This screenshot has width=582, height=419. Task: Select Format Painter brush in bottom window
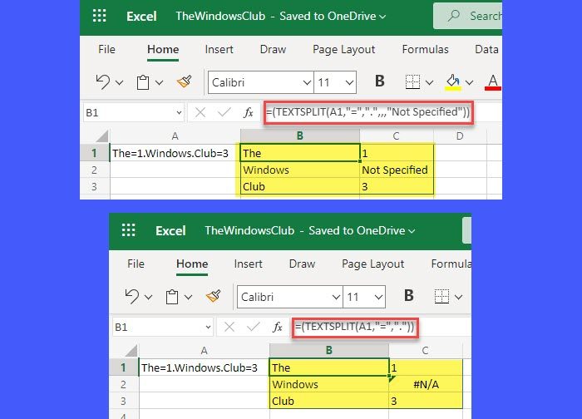coord(213,296)
